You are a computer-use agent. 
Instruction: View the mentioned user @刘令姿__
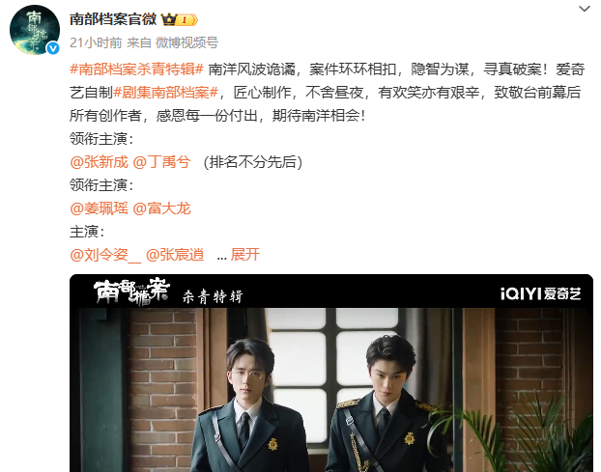pyautogui.click(x=105, y=255)
